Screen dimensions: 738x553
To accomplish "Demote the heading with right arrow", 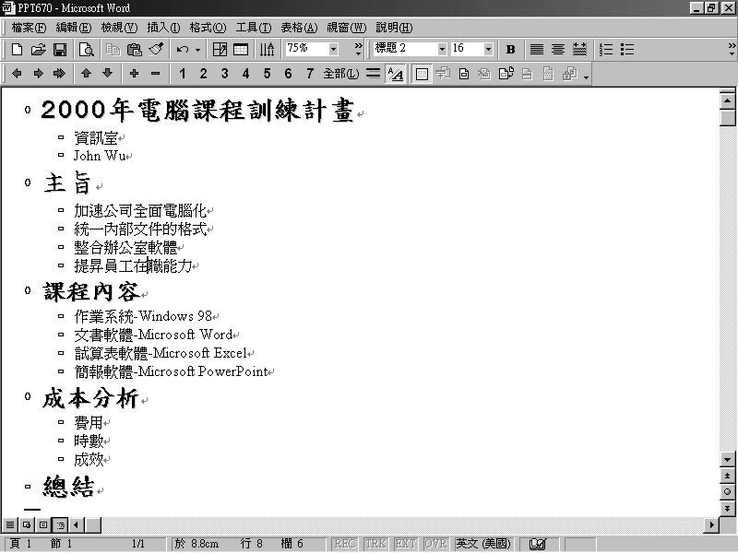I will [x=38, y=74].
